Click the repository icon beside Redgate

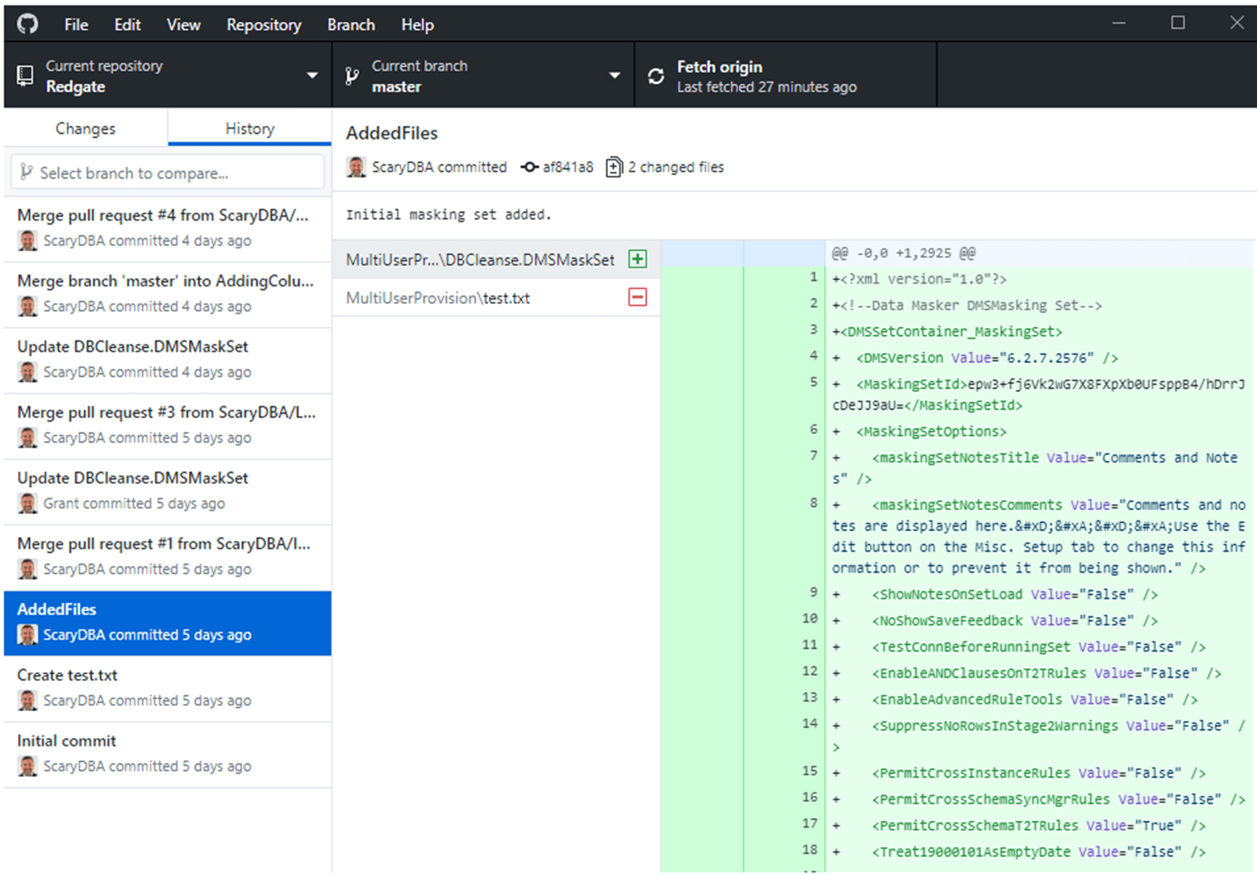(25, 76)
